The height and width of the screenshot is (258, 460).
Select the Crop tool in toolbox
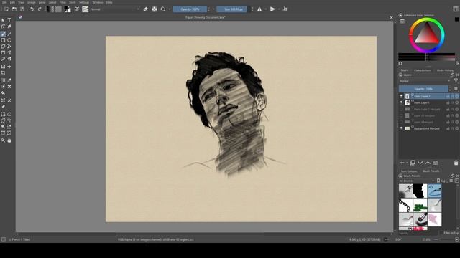click(x=3, y=72)
